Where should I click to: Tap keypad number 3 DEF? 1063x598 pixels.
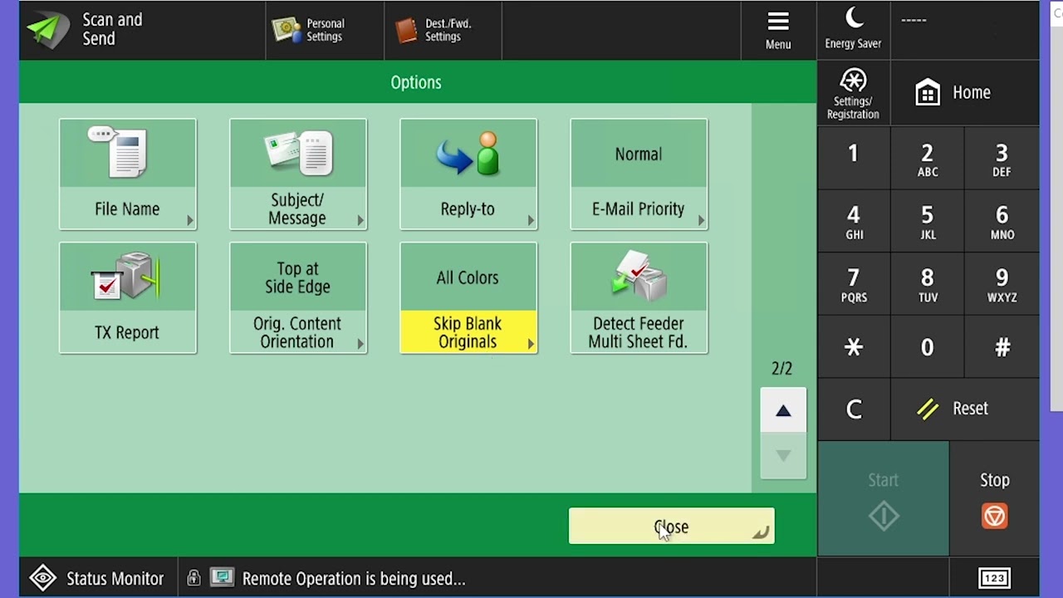(x=1002, y=158)
